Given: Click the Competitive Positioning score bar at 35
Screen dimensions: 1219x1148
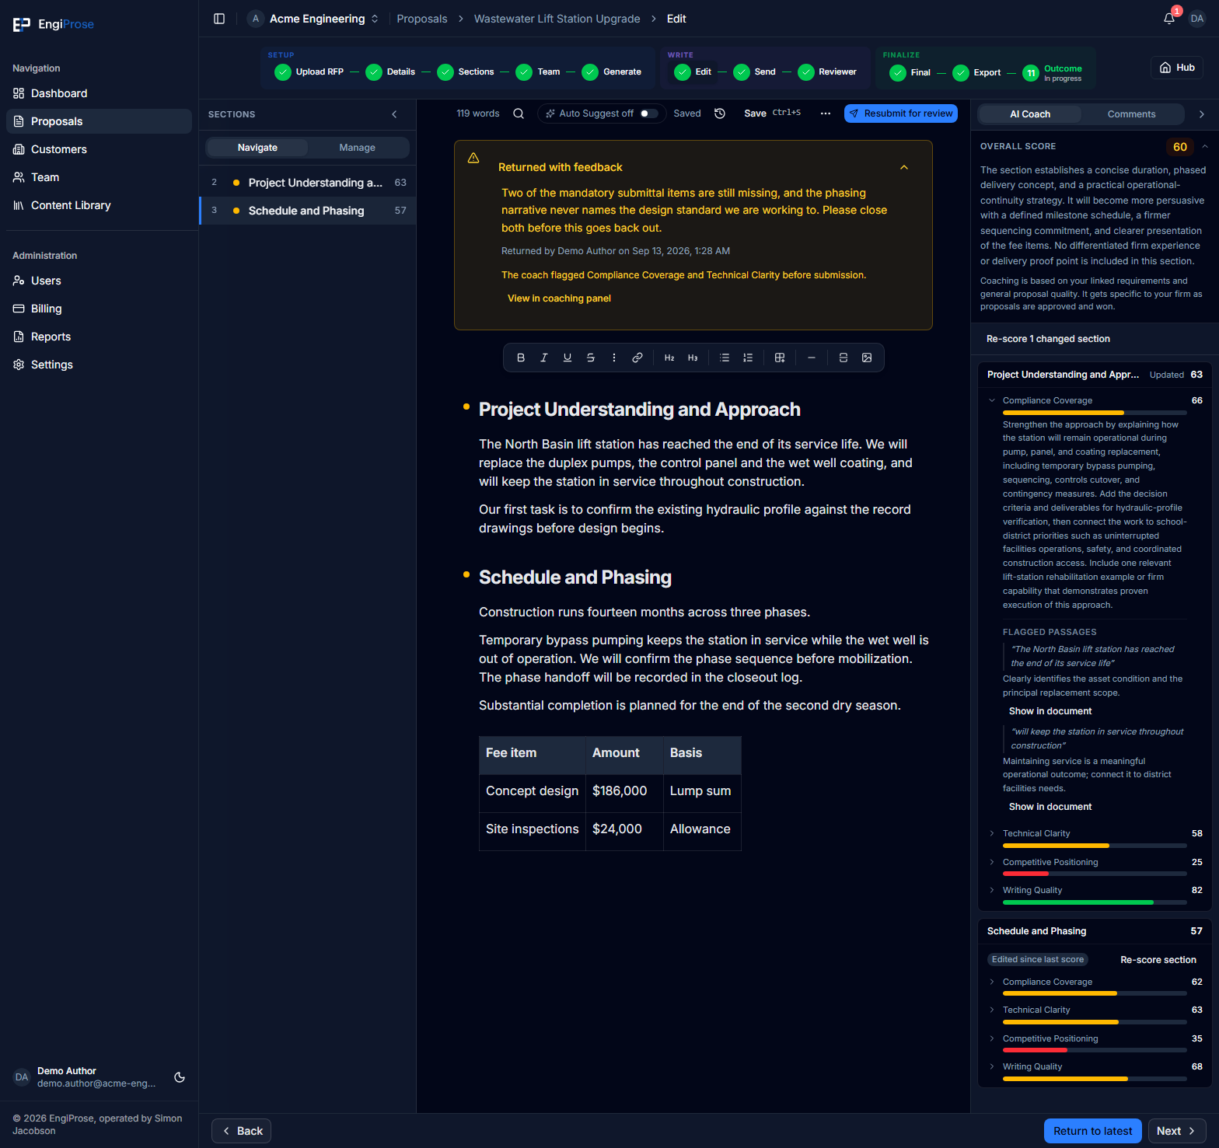Looking at the screenshot, I should 1095,1050.
